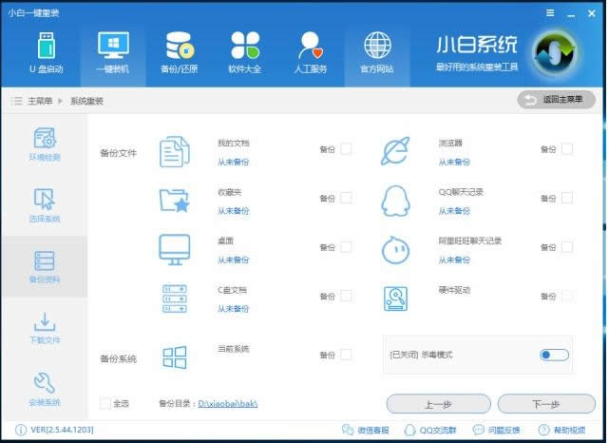Click 返回主菜单 button
Screen dimensions: 609x443
click(x=556, y=100)
